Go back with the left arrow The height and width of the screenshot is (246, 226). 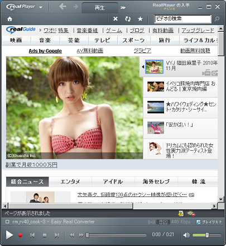pos(62,7)
